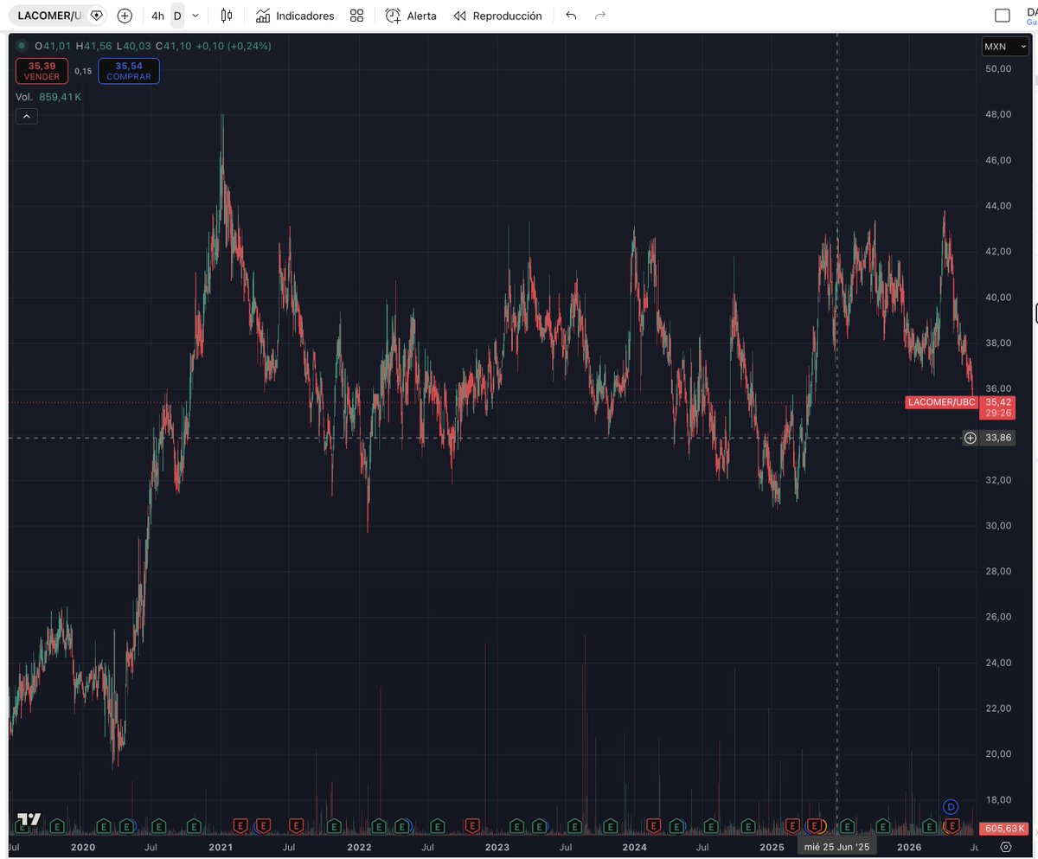The width and height of the screenshot is (1038, 859).
Task: Expand the time interval dropdown chevron
Action: click(195, 16)
